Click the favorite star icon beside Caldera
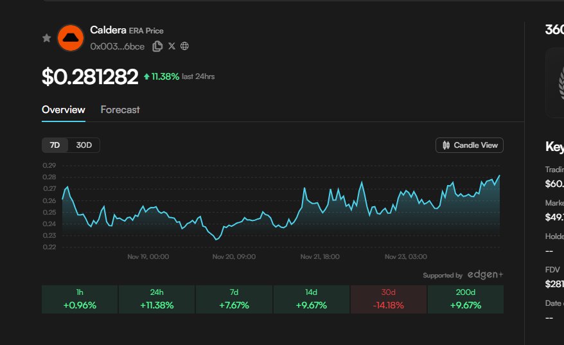564x345 pixels. (46, 38)
